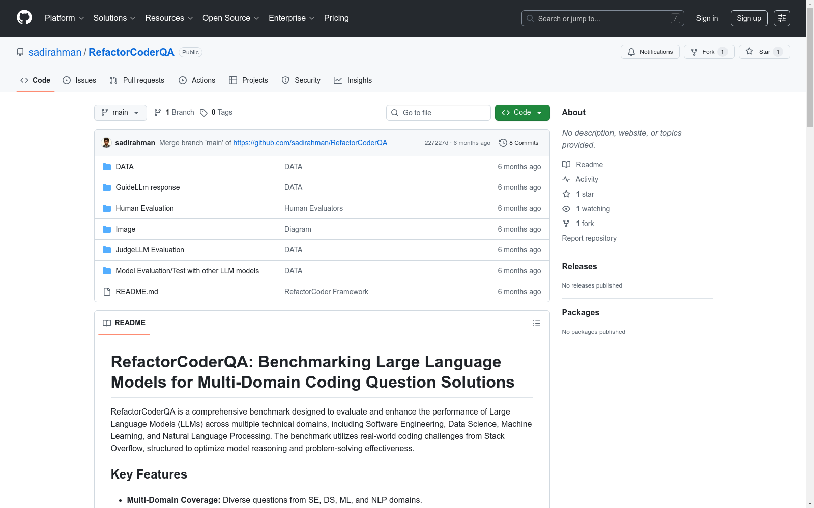Focus the Go to file input

(439, 113)
